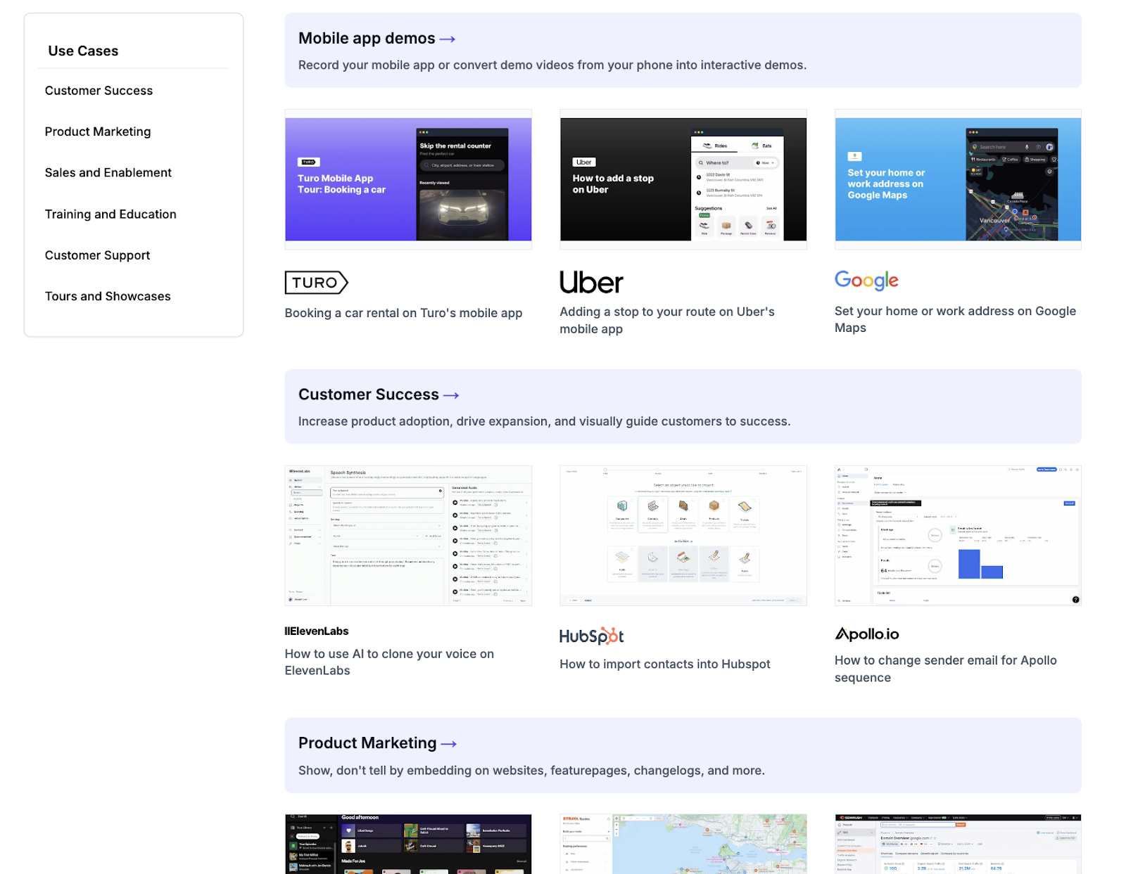Click arrow icon next to Mobile app demos
Viewport: 1126px width, 874px height.
[448, 39]
